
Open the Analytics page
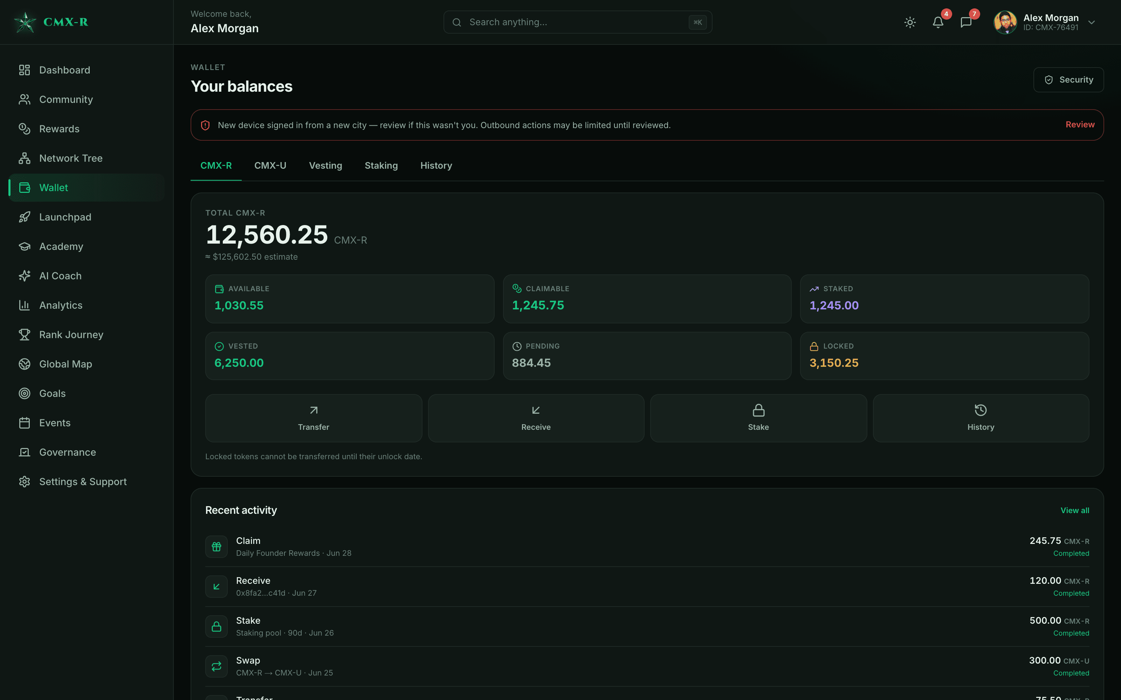click(x=86, y=305)
